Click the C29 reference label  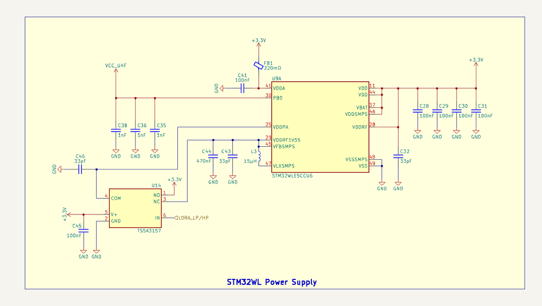tap(443, 106)
